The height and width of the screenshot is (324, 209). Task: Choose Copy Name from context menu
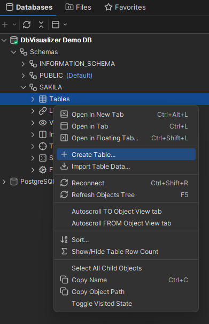point(126,280)
